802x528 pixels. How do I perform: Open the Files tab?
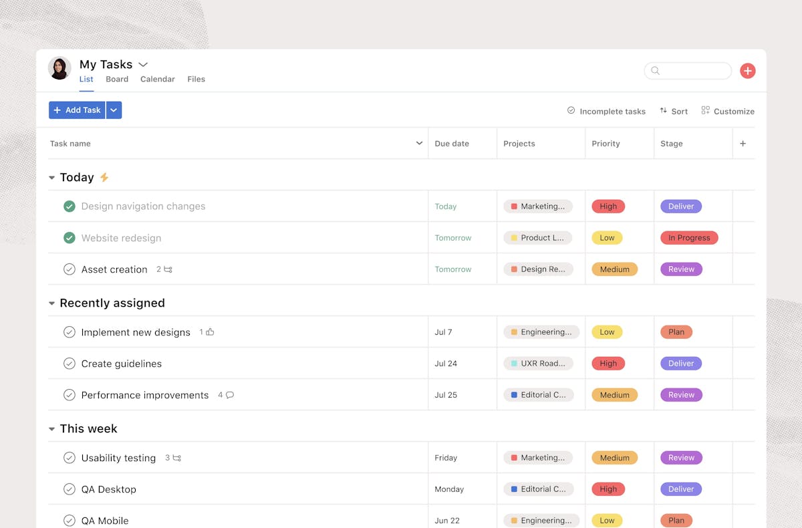tap(196, 79)
